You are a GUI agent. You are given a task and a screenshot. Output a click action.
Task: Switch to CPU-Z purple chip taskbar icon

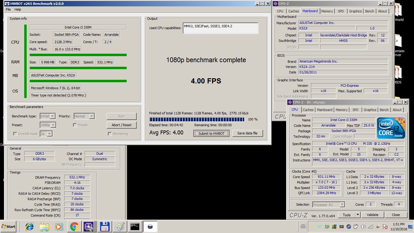click(89, 227)
